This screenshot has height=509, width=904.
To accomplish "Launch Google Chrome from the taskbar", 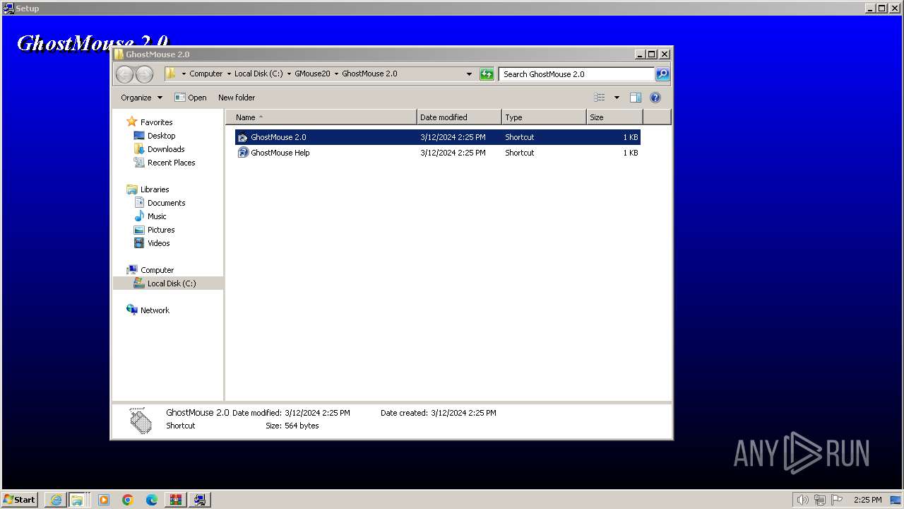I will pos(128,500).
